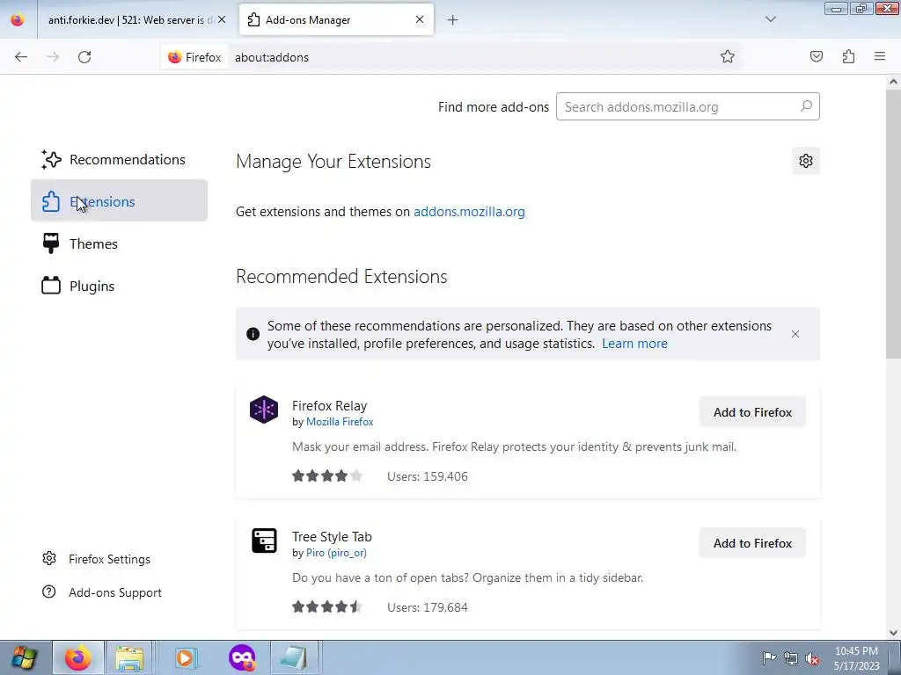Open the Plugins category
This screenshot has height=675, width=901.
(119, 286)
